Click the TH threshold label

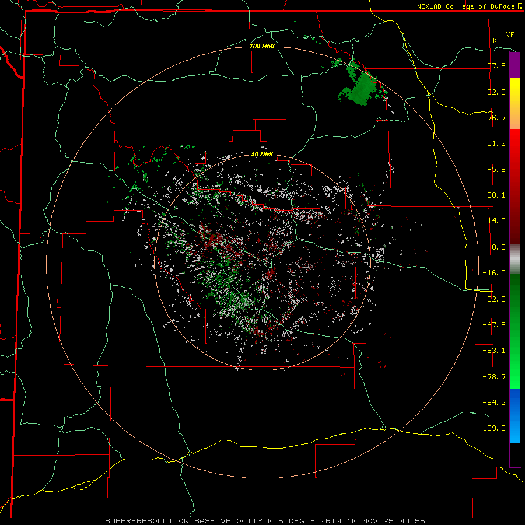pos(501,454)
